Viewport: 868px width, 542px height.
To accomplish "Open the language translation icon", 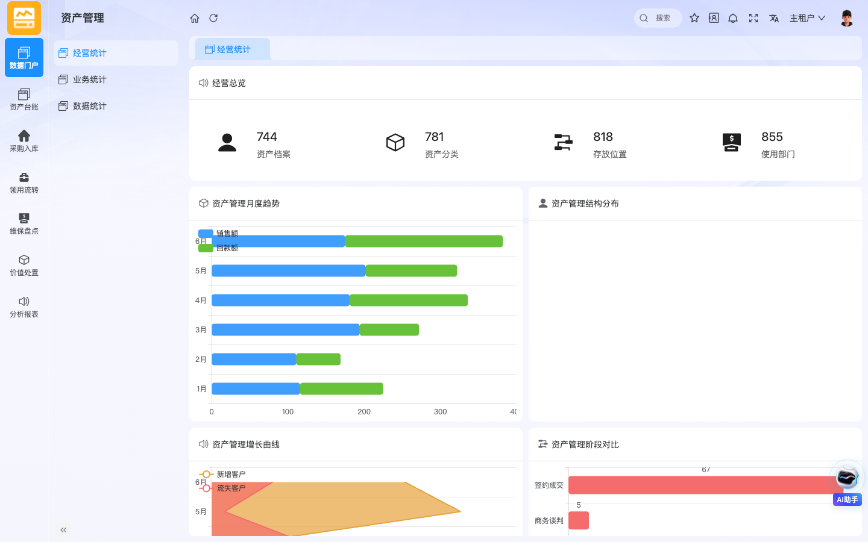I will point(774,18).
